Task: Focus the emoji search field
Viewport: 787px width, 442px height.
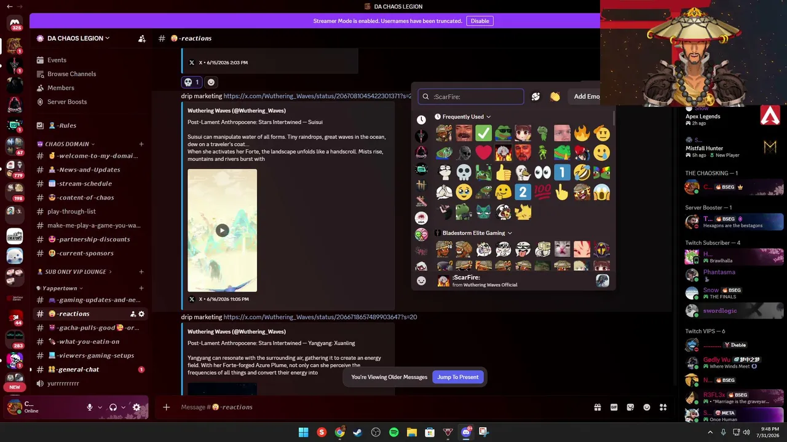Action: pos(471,96)
